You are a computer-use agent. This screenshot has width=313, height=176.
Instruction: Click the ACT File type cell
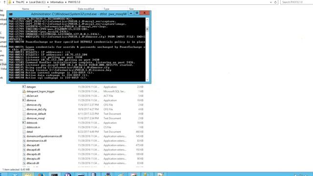pyautogui.click(x=108, y=96)
